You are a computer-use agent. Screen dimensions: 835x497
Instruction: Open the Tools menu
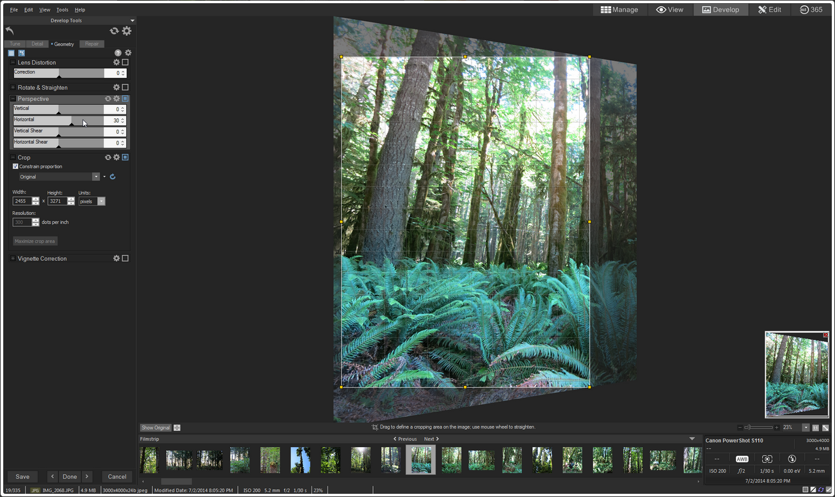(62, 10)
